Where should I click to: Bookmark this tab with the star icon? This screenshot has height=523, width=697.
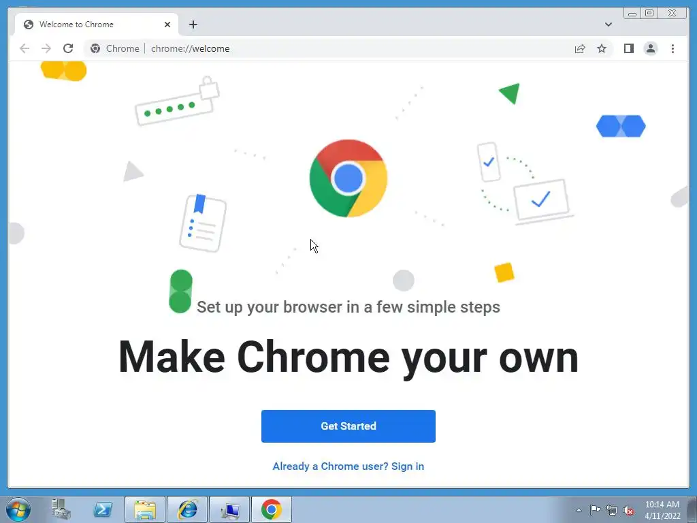pyautogui.click(x=602, y=48)
